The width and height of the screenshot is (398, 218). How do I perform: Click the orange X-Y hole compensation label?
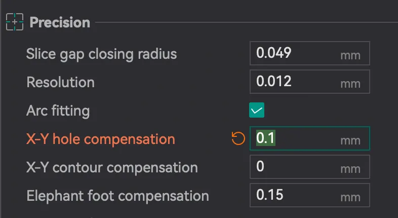[x=101, y=139]
